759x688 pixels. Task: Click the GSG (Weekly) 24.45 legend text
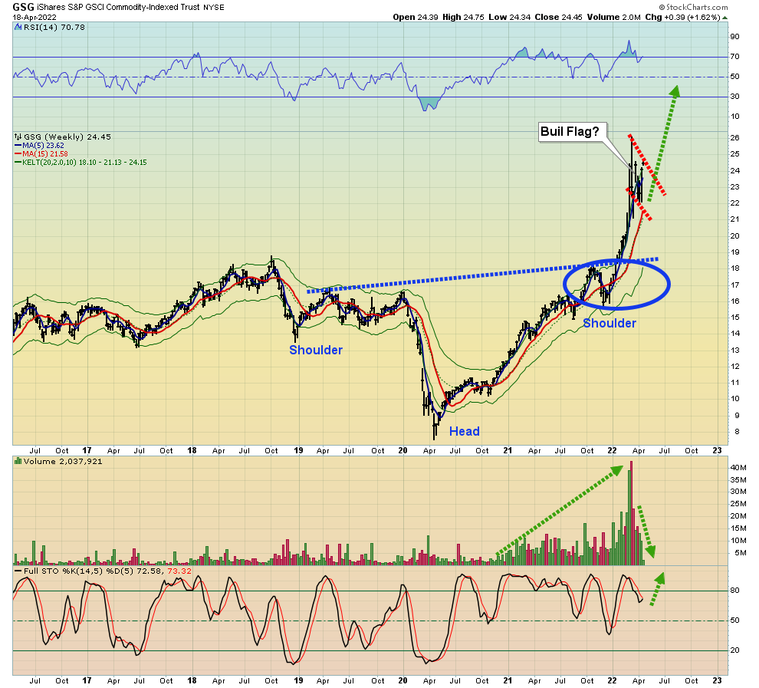pos(67,137)
